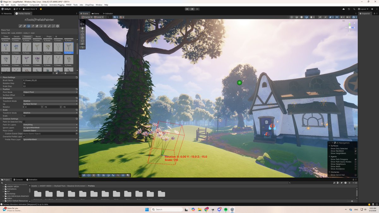
Task: Open Ignore Layers dropdown
Action: pyautogui.click(x=51, y=127)
